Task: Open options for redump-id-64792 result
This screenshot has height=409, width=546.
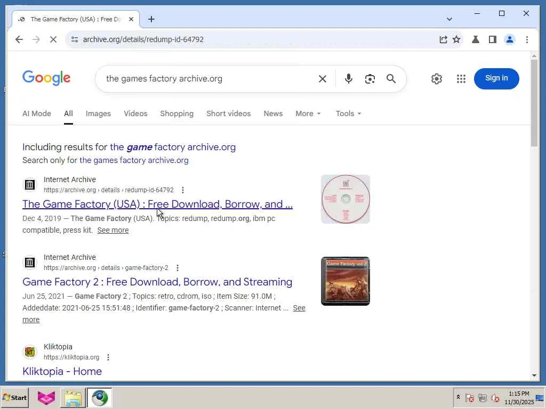Action: pos(182,190)
